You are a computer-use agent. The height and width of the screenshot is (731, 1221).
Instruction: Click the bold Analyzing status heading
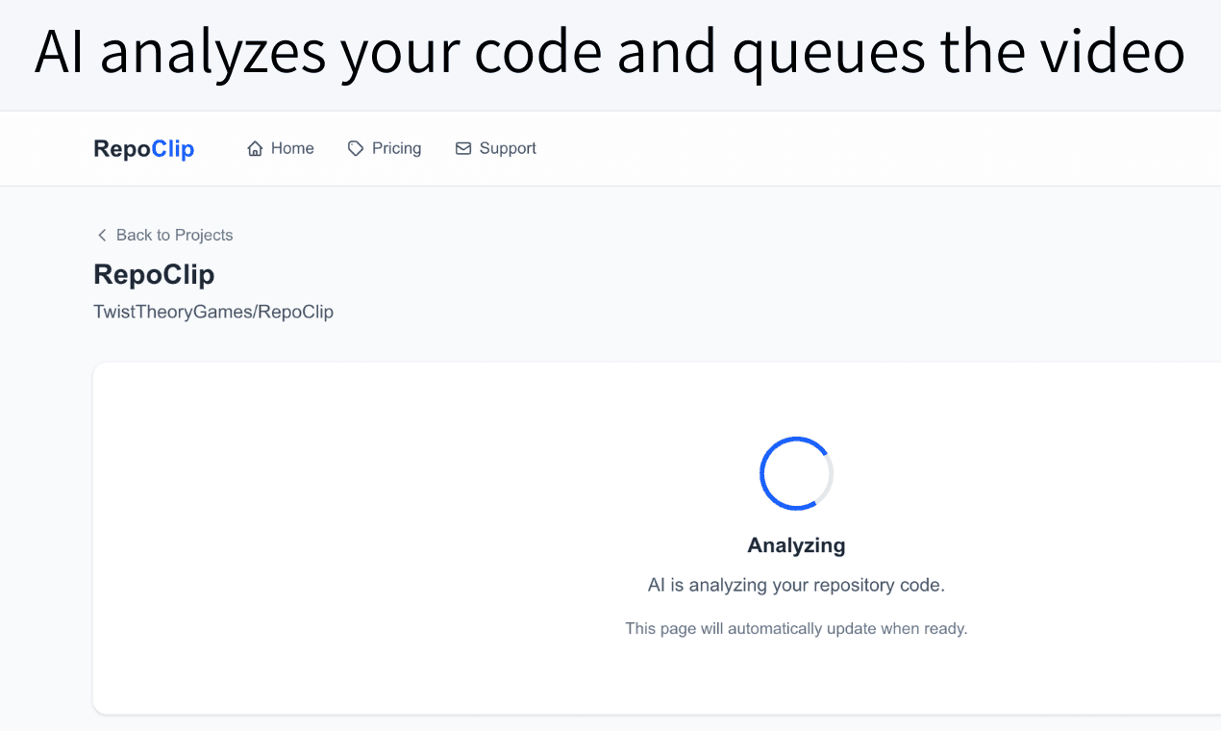pyautogui.click(x=796, y=545)
